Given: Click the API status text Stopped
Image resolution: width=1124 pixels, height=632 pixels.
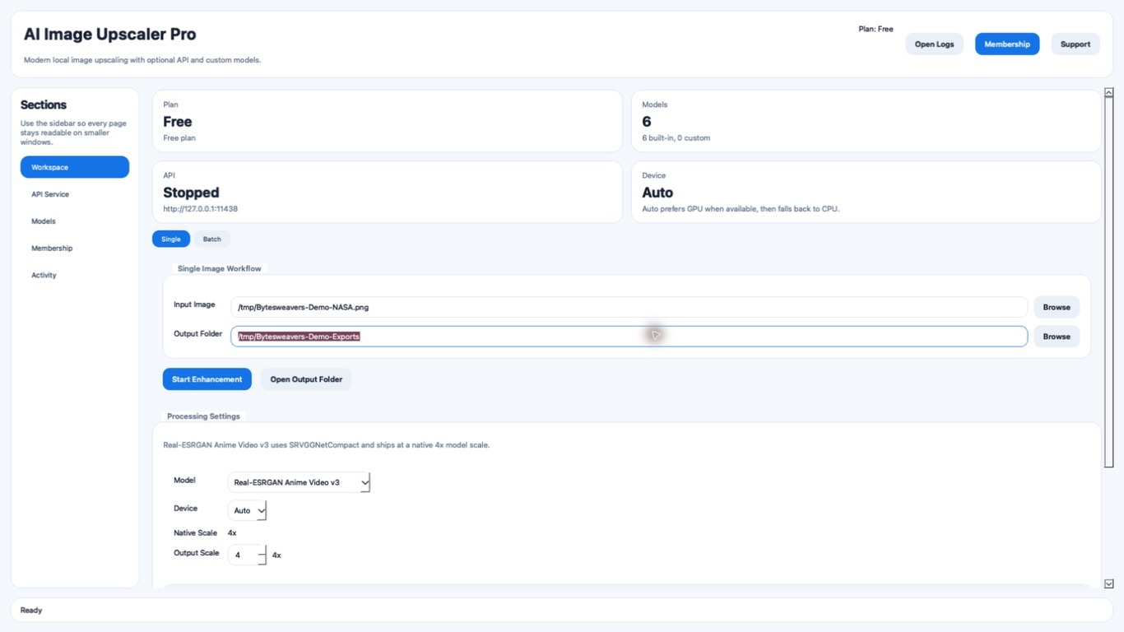Looking at the screenshot, I should point(191,193).
